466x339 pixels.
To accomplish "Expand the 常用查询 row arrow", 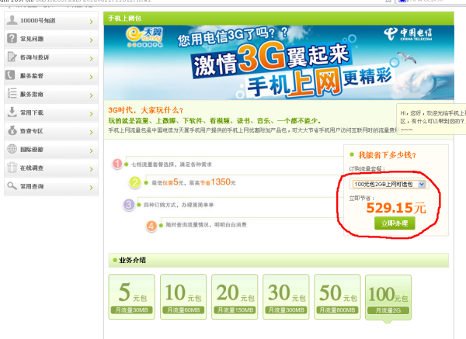I will (x=91, y=188).
